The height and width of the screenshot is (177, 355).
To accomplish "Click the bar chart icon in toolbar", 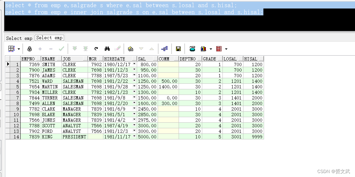I will click(204, 49).
